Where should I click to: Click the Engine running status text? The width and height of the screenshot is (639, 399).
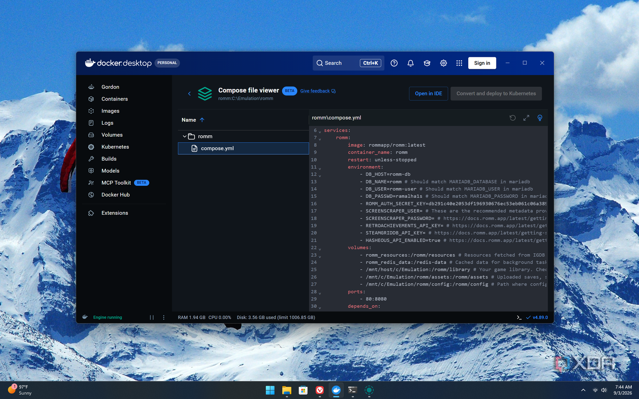point(107,317)
